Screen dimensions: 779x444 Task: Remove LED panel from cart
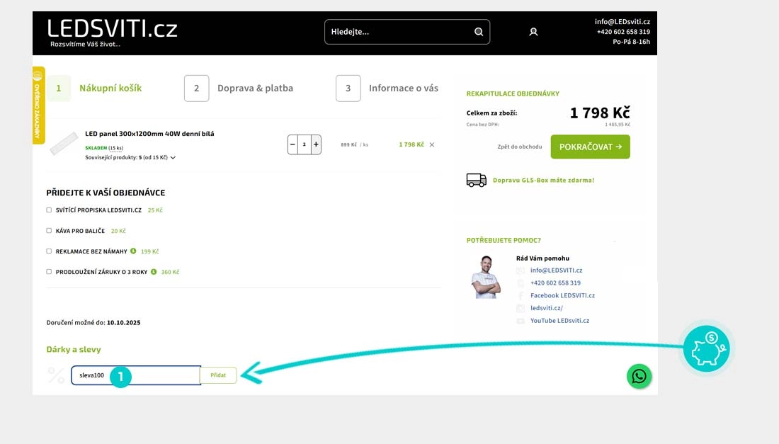click(432, 144)
